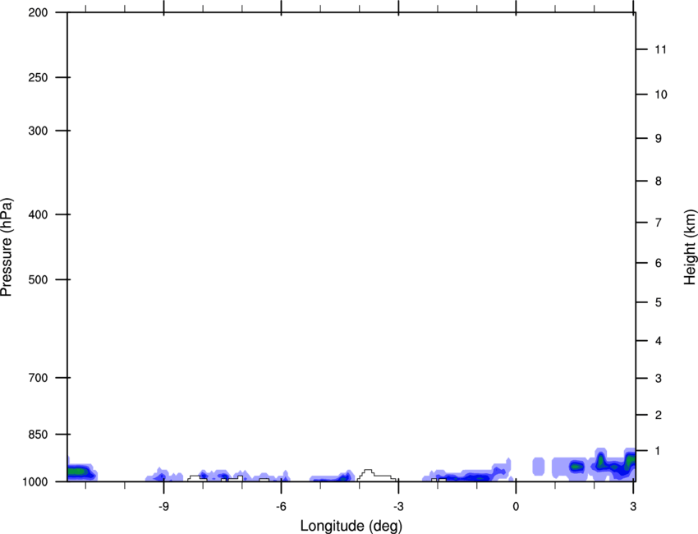This screenshot has width=698, height=534.
Task: Click the -9 longitude tick label
Action: 163,507
